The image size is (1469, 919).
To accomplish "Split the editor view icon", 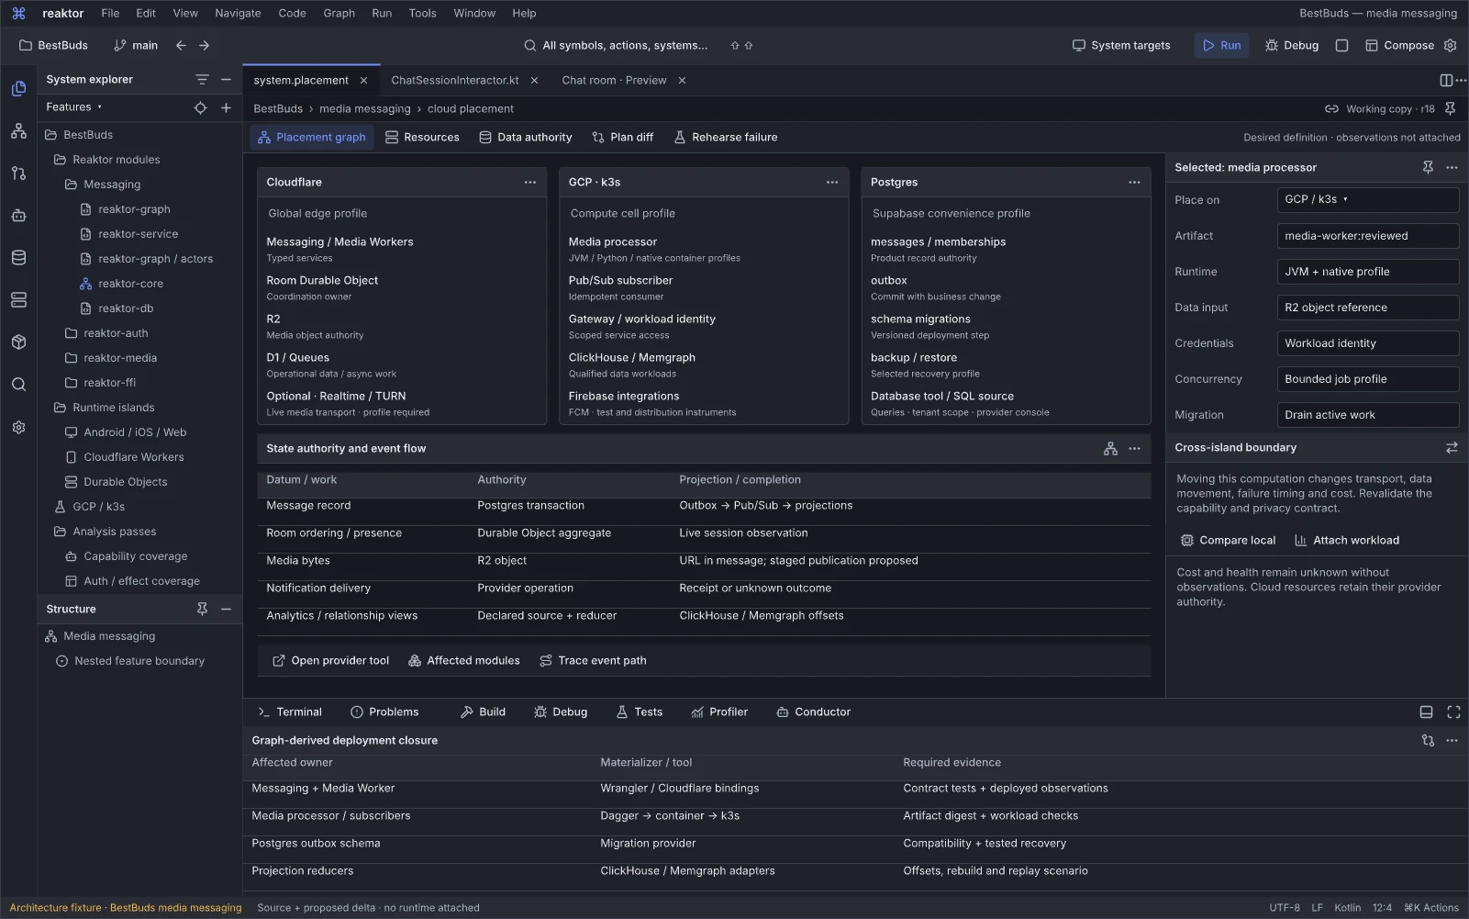I will point(1446,81).
